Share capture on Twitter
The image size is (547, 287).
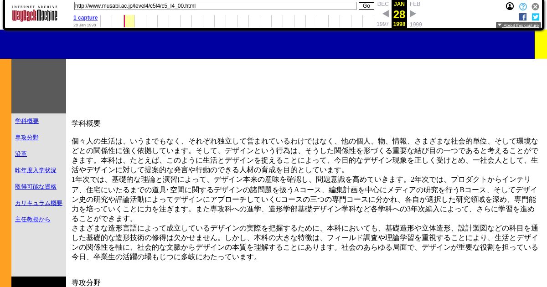535,17
